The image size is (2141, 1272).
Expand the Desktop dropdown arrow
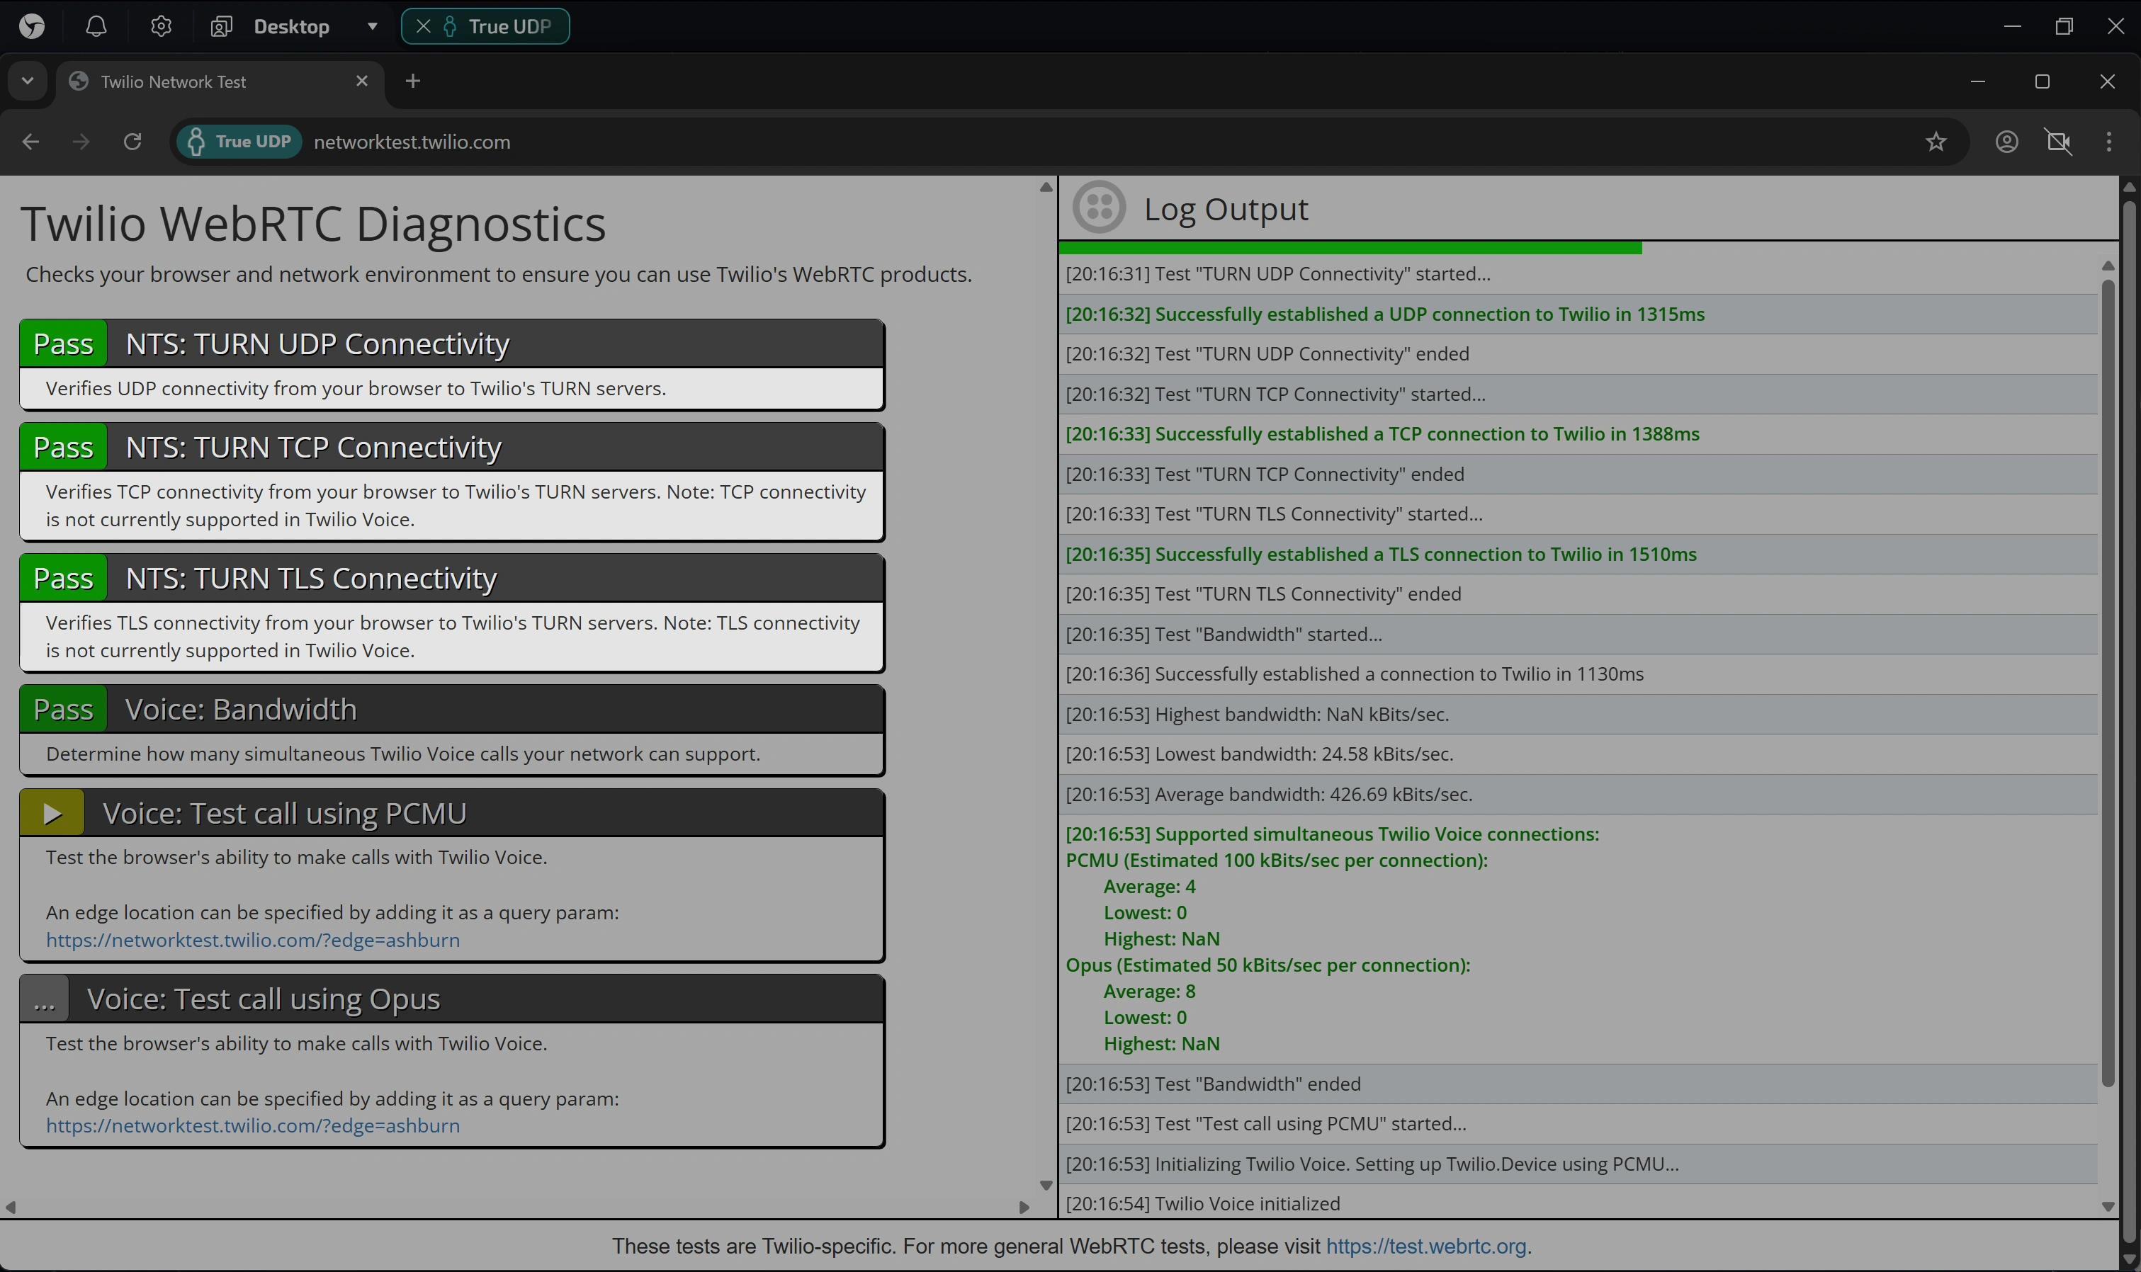tap(372, 27)
